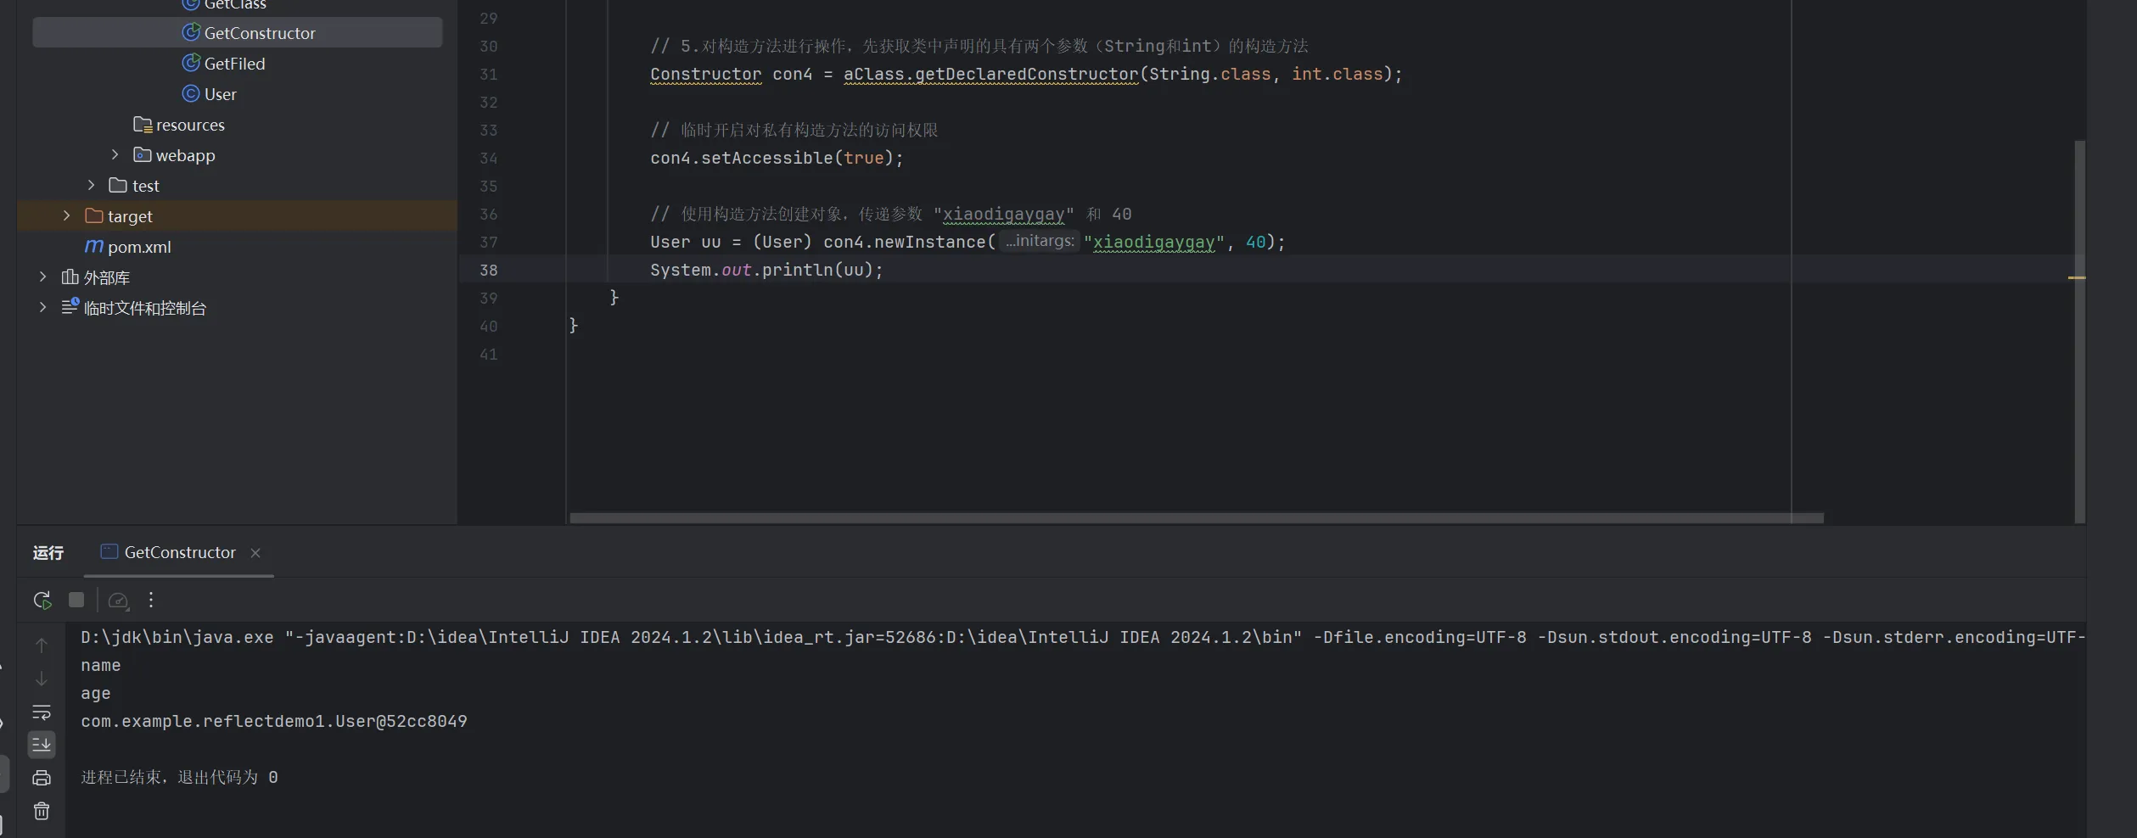Expand the webapp folder
The height and width of the screenshot is (838, 2137).
115,155
